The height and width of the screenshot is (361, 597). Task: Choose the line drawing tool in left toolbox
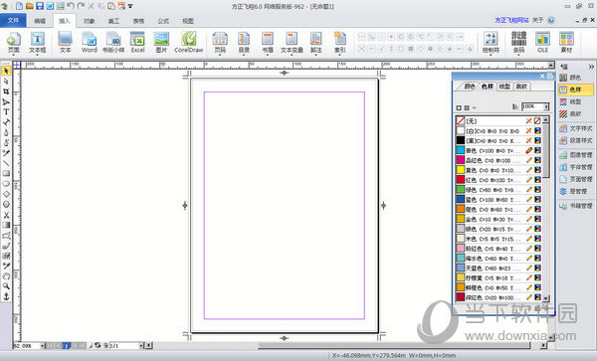click(6, 163)
